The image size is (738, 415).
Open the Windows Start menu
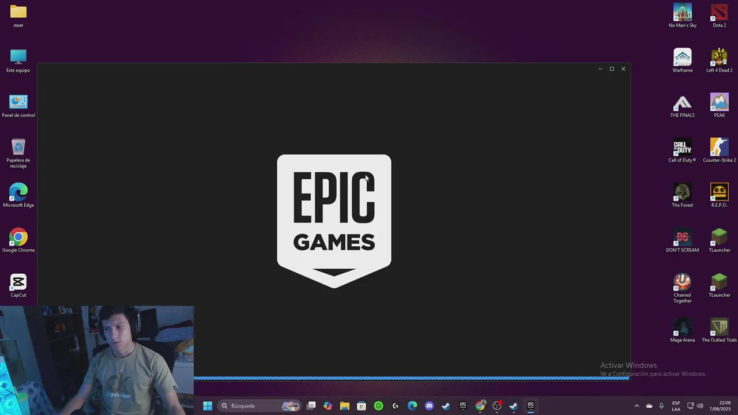point(208,406)
